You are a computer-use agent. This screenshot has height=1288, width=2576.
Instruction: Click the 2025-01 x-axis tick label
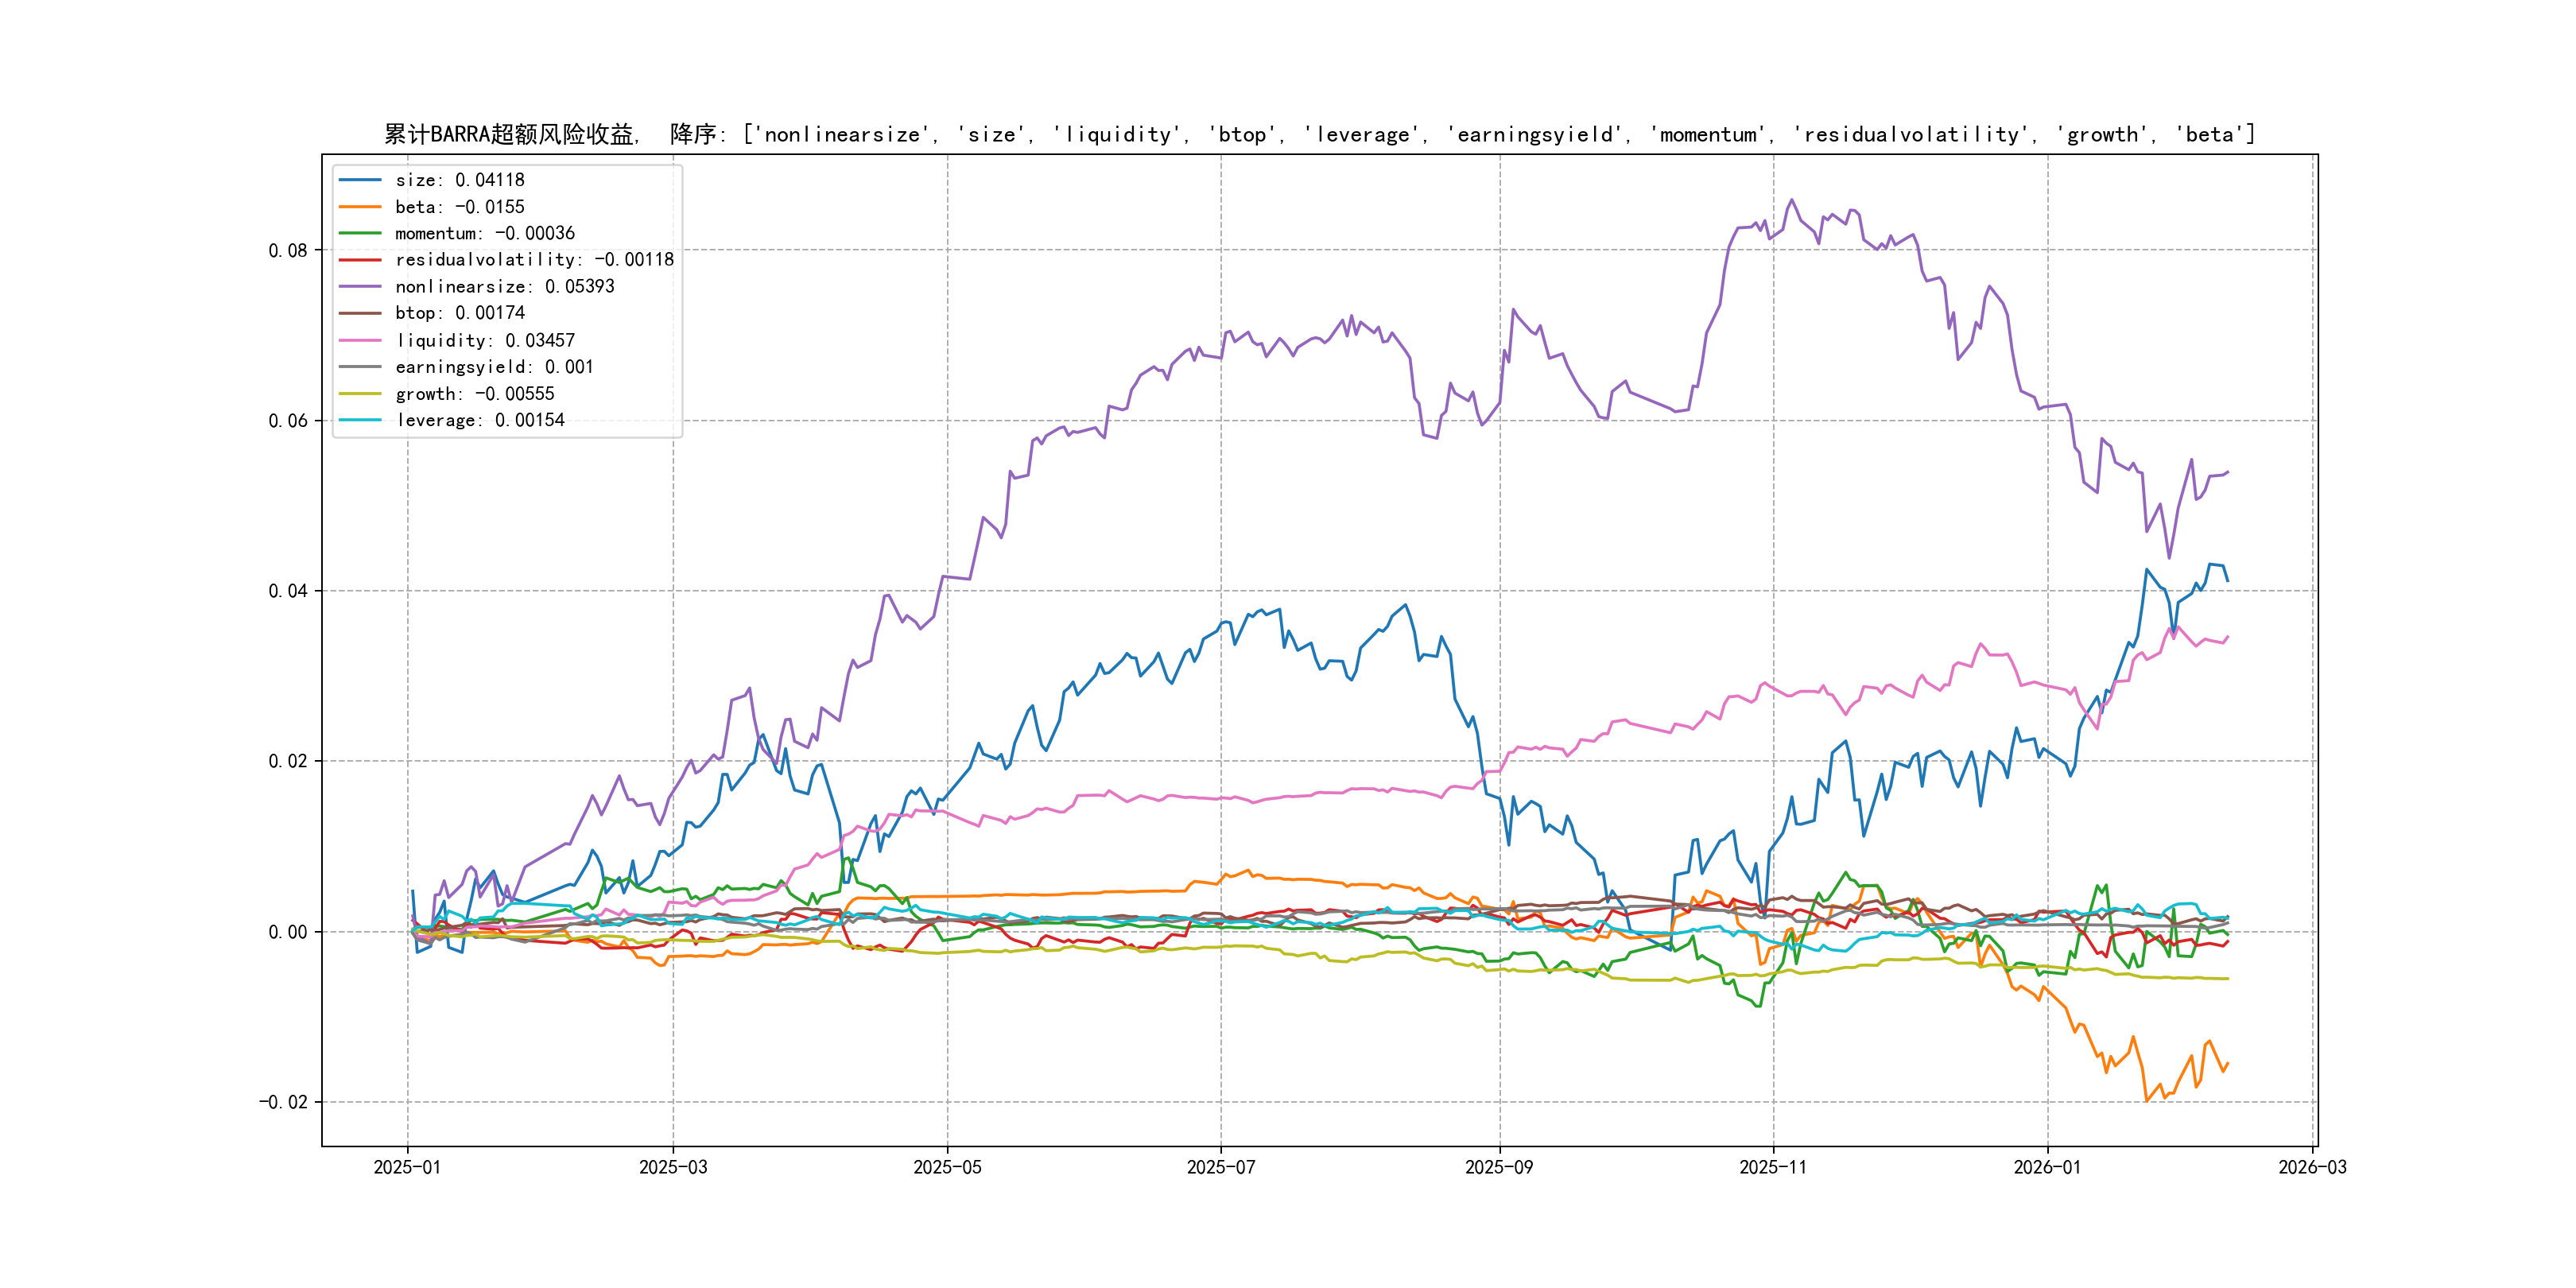coord(407,1167)
